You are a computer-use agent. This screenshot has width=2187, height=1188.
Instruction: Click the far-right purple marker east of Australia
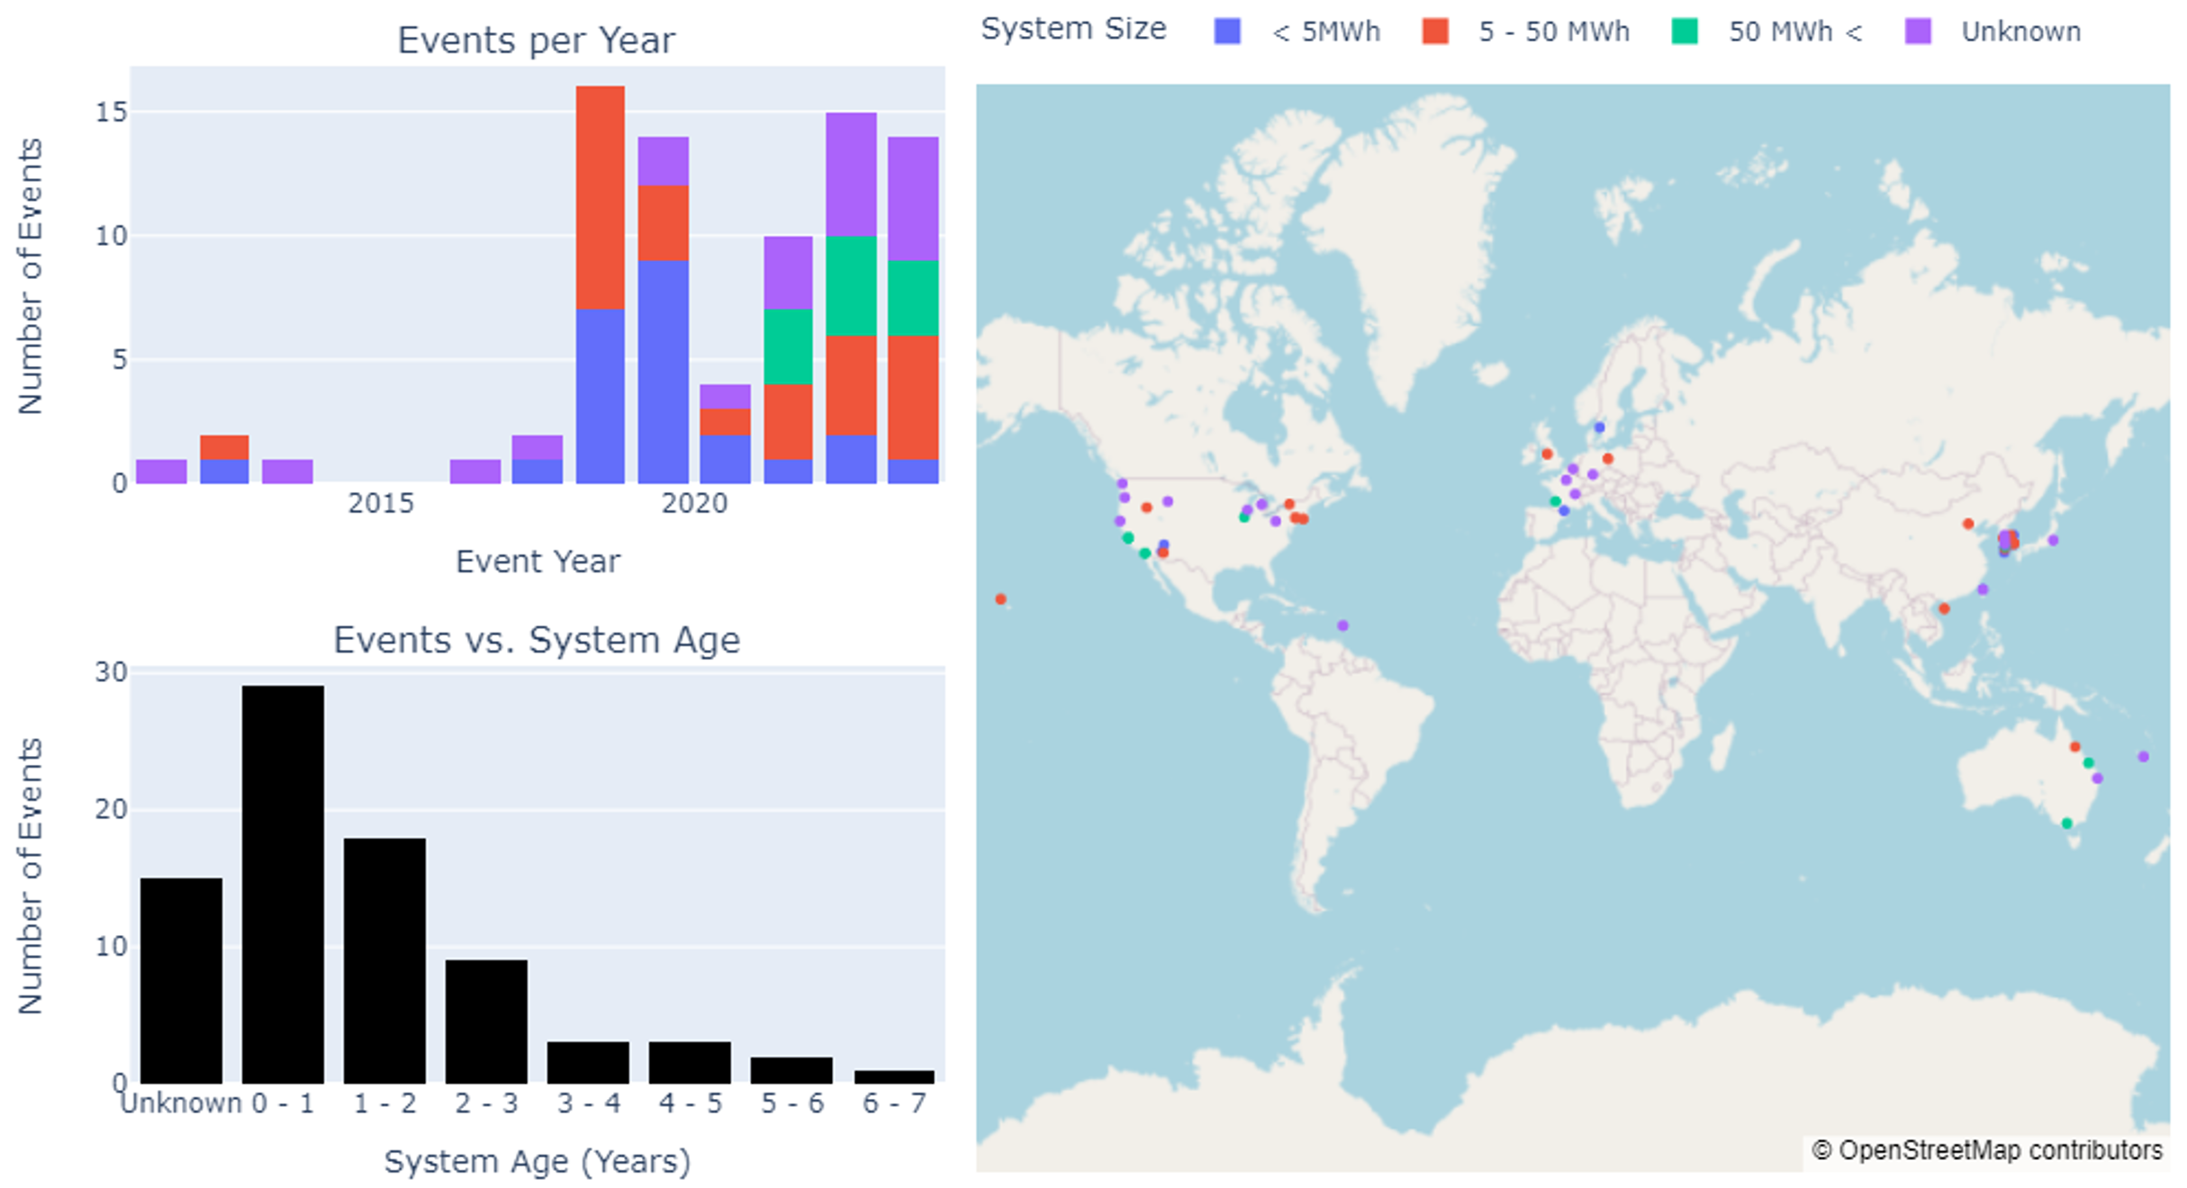tap(2143, 756)
